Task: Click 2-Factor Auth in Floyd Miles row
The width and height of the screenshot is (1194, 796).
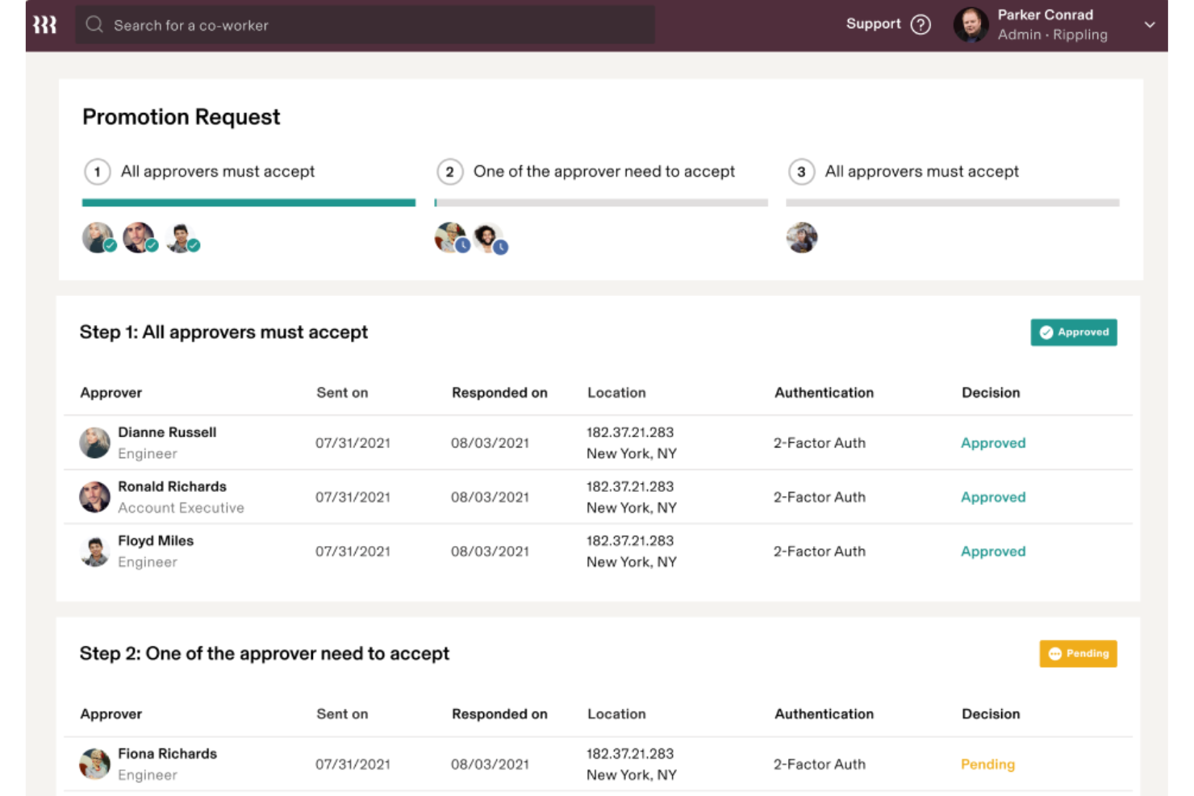Action: pos(820,552)
